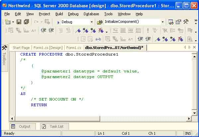Toggle a bookmark using the middle-row flag icon
The height and width of the screenshot is (137, 199).
tap(78, 31)
